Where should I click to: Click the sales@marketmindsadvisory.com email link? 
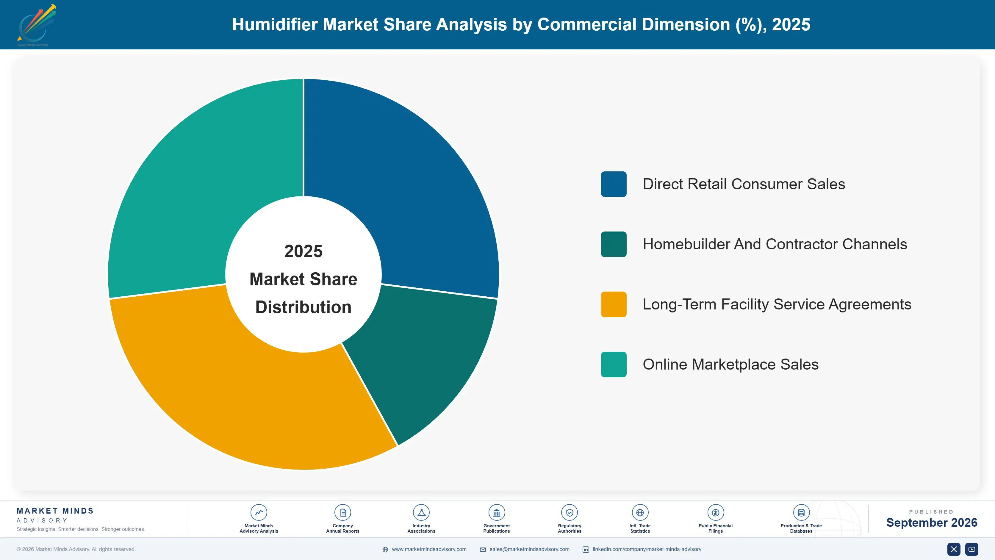point(530,549)
